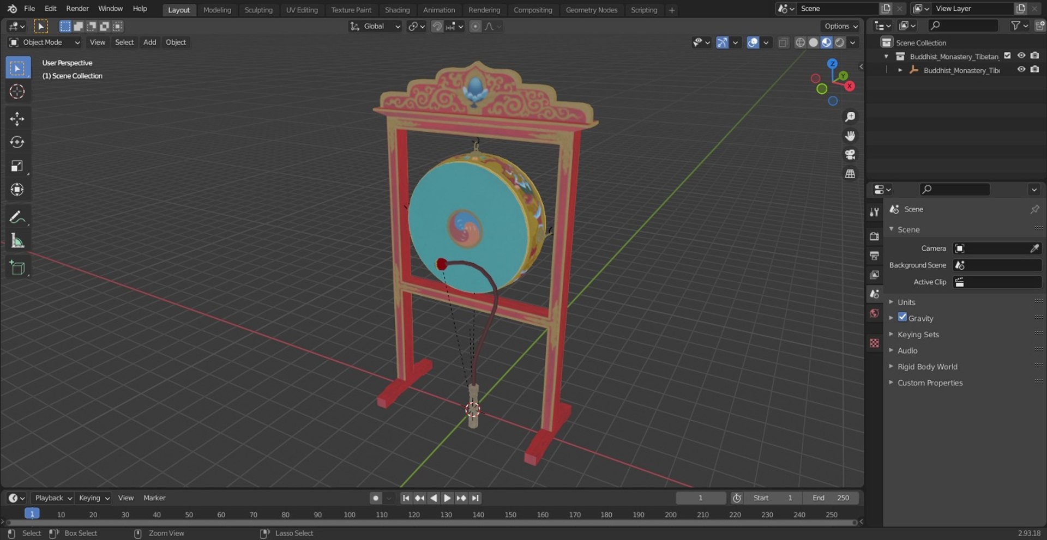
Task: Jump to the timeline end frame
Action: 476,498
